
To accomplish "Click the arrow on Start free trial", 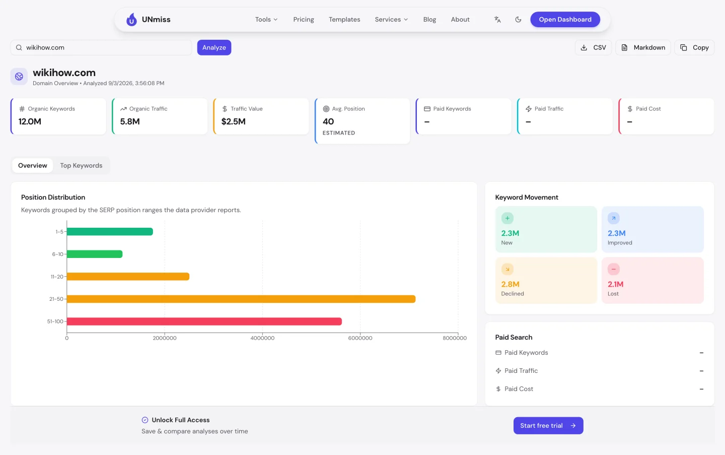I will pos(573,426).
